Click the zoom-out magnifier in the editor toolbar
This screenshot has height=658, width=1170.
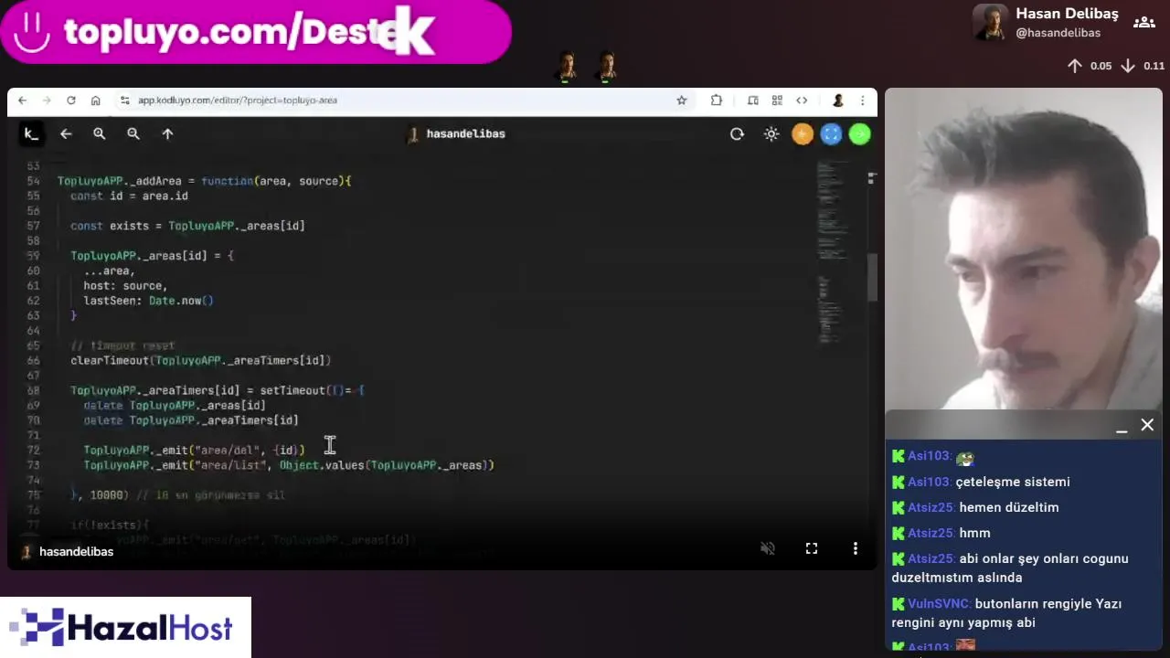point(133,134)
